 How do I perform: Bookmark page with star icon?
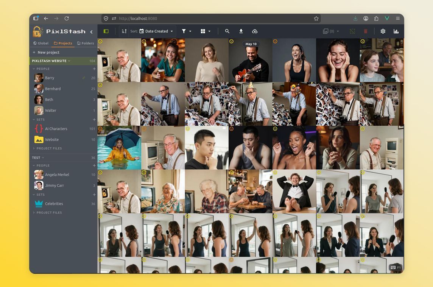tap(316, 19)
